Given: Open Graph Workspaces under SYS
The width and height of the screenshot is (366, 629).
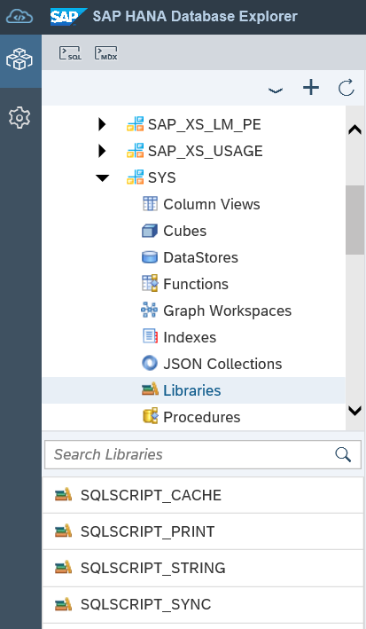Looking at the screenshot, I should point(227,311).
